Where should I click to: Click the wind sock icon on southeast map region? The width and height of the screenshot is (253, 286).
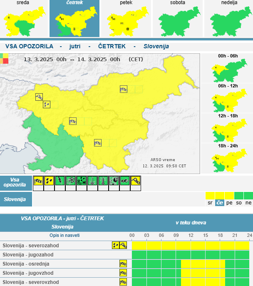point(98,143)
